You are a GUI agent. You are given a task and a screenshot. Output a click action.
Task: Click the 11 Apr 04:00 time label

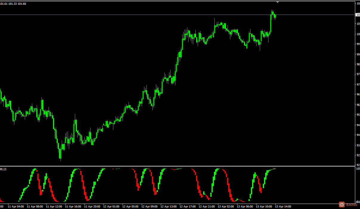pos(16,206)
